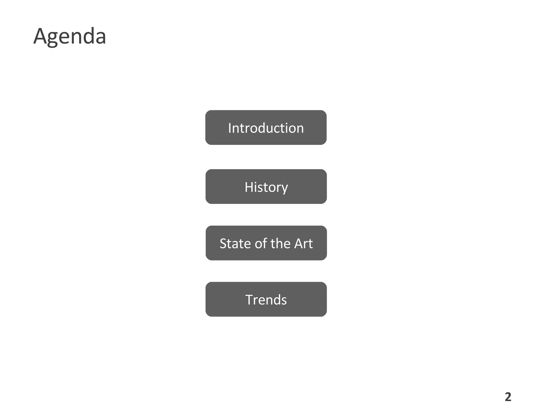Click the word "State" in the third box
This screenshot has width=550, height=413.
[236, 244]
